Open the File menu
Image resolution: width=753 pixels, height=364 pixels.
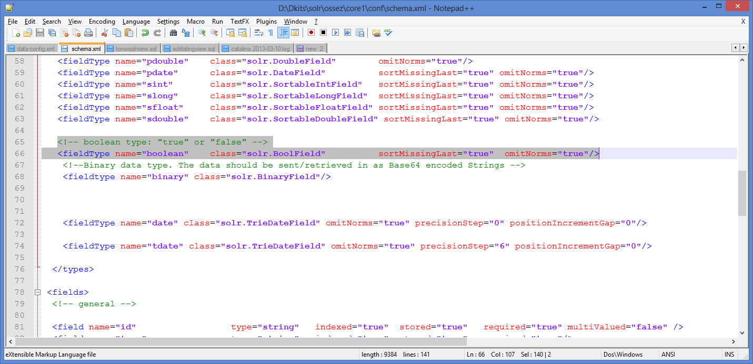click(x=13, y=22)
